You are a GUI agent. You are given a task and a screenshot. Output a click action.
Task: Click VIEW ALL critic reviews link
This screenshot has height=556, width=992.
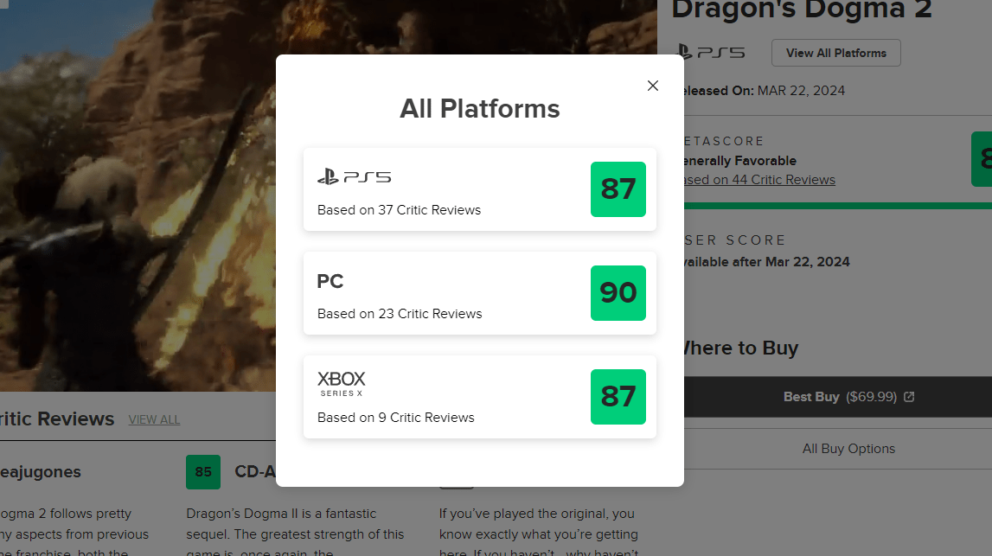point(154,419)
